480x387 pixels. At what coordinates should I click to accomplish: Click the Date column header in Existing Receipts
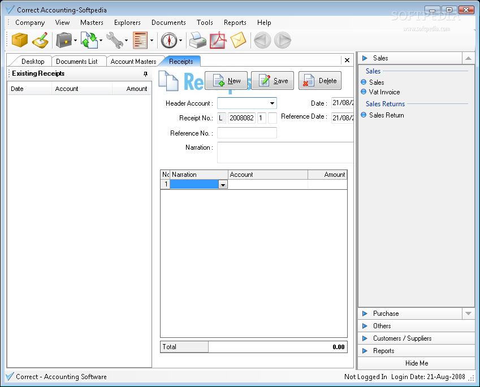[x=30, y=89]
